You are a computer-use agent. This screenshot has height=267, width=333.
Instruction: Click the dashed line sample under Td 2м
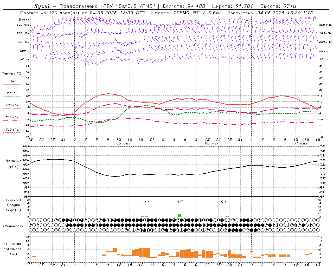click(x=12, y=96)
